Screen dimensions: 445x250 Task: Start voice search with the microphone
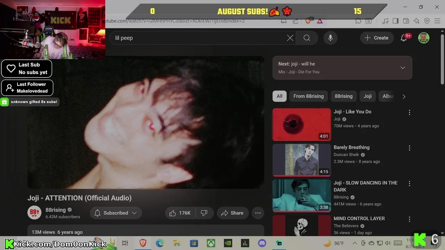(x=331, y=38)
